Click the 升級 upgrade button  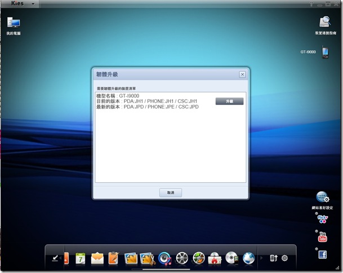[x=229, y=101]
